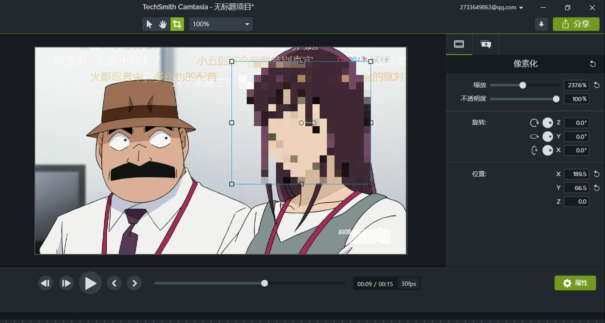Image resolution: width=605 pixels, height=323 pixels.
Task: Click the 不透明度 opacity slider handle
Action: pos(556,99)
